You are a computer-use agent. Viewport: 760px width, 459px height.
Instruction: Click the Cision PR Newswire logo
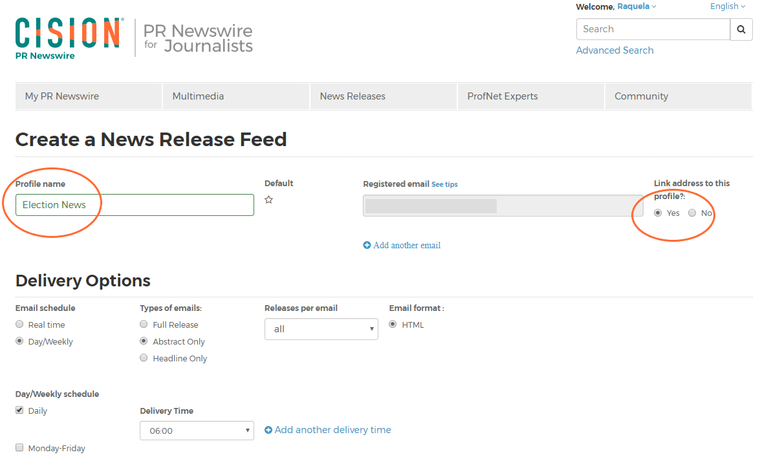(69, 39)
